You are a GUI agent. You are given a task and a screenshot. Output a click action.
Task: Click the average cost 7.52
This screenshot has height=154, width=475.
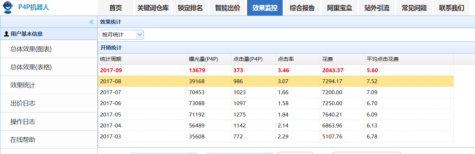click(x=372, y=81)
